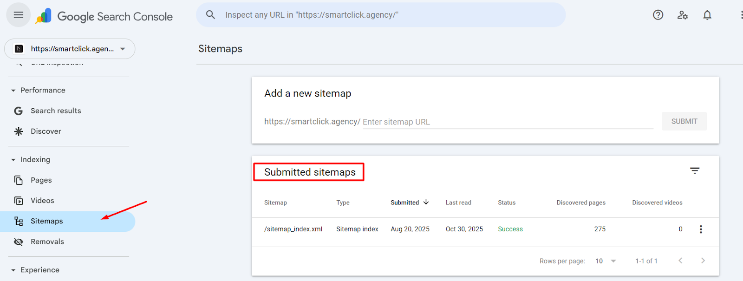Click the 1-1 of 1 pagination text

point(646,261)
